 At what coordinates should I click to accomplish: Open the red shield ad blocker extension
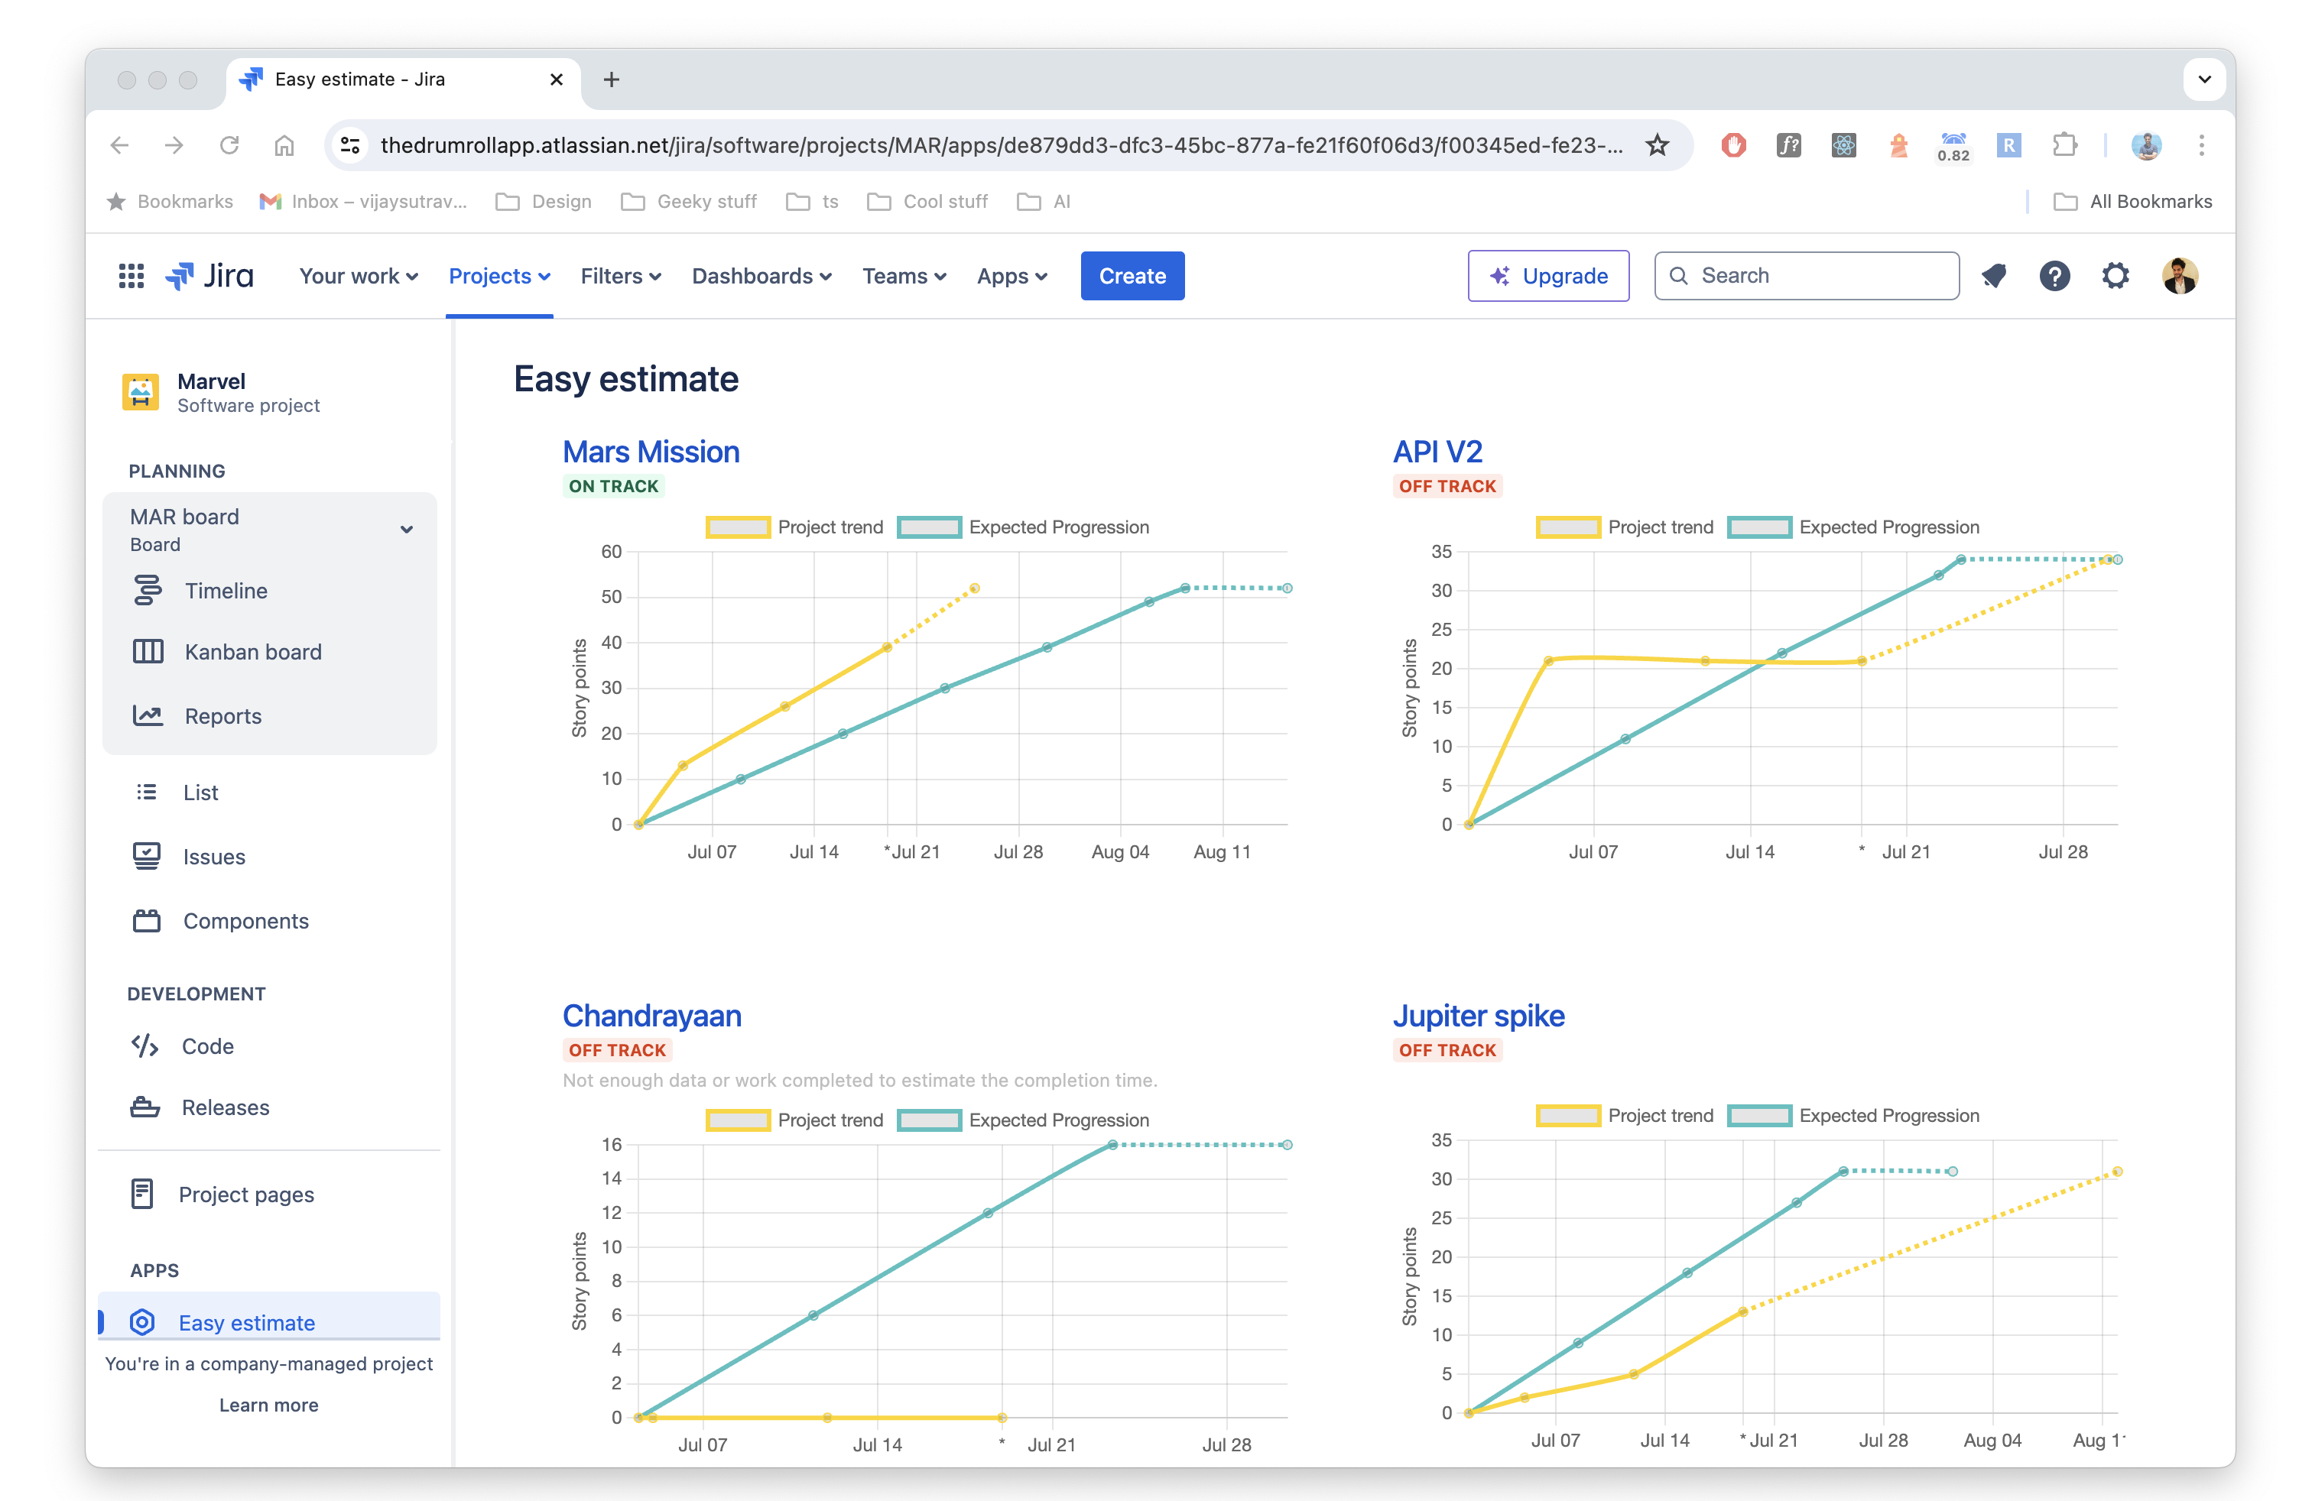1734,146
